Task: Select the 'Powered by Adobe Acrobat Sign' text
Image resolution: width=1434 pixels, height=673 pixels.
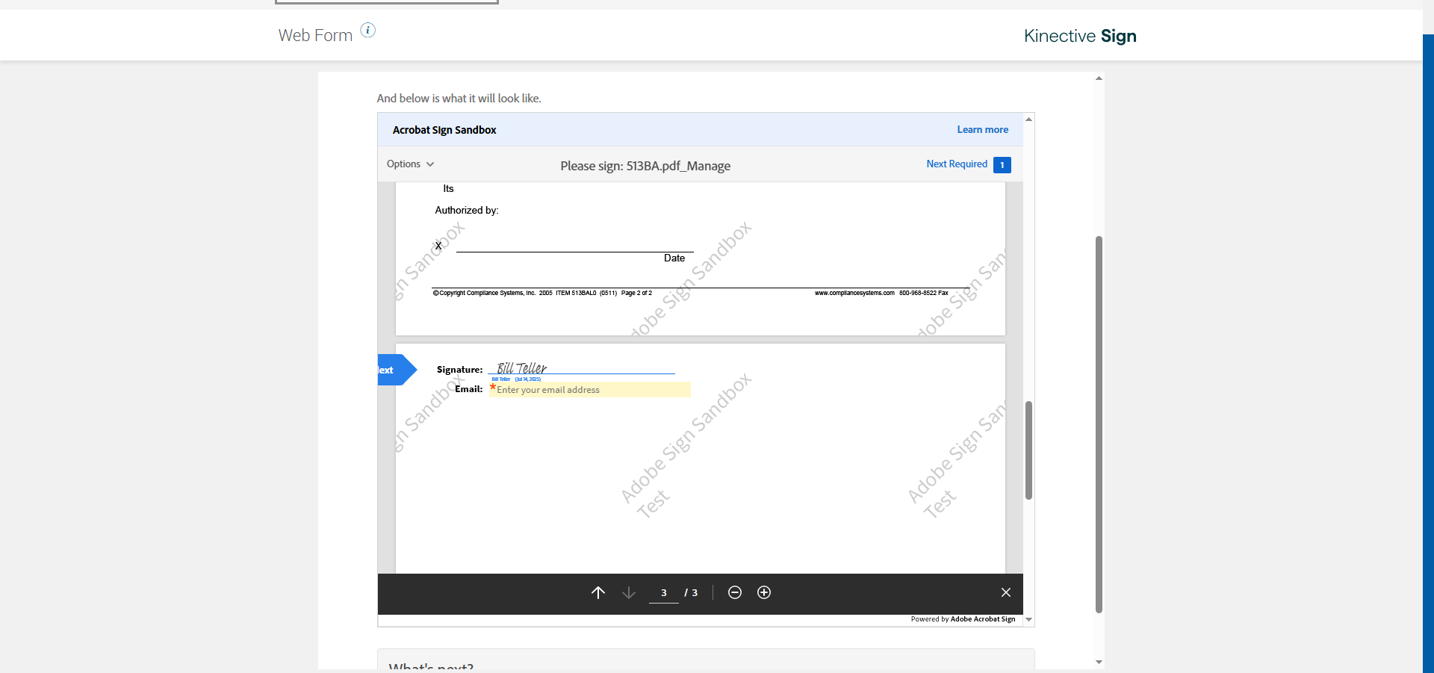Action: [963, 619]
